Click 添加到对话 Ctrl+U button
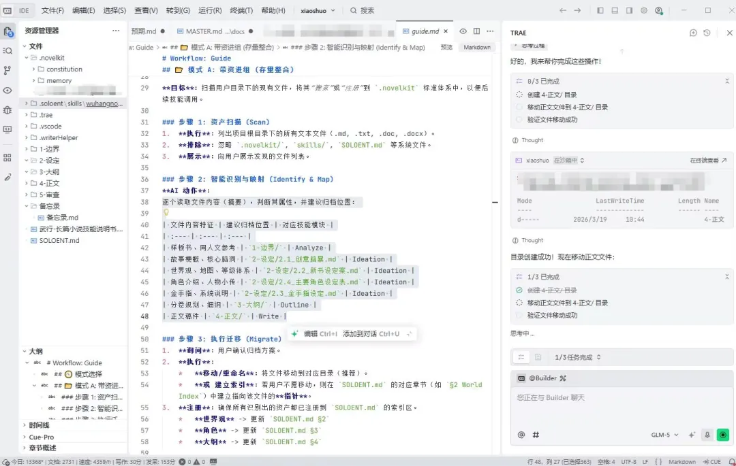This screenshot has height=466, width=736. (x=371, y=334)
